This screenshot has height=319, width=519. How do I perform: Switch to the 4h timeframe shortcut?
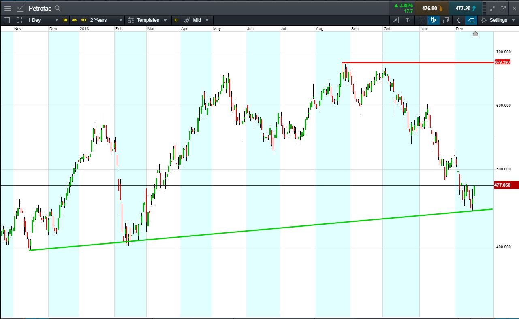(x=74, y=20)
